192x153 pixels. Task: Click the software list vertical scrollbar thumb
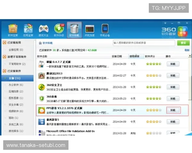point(190,88)
